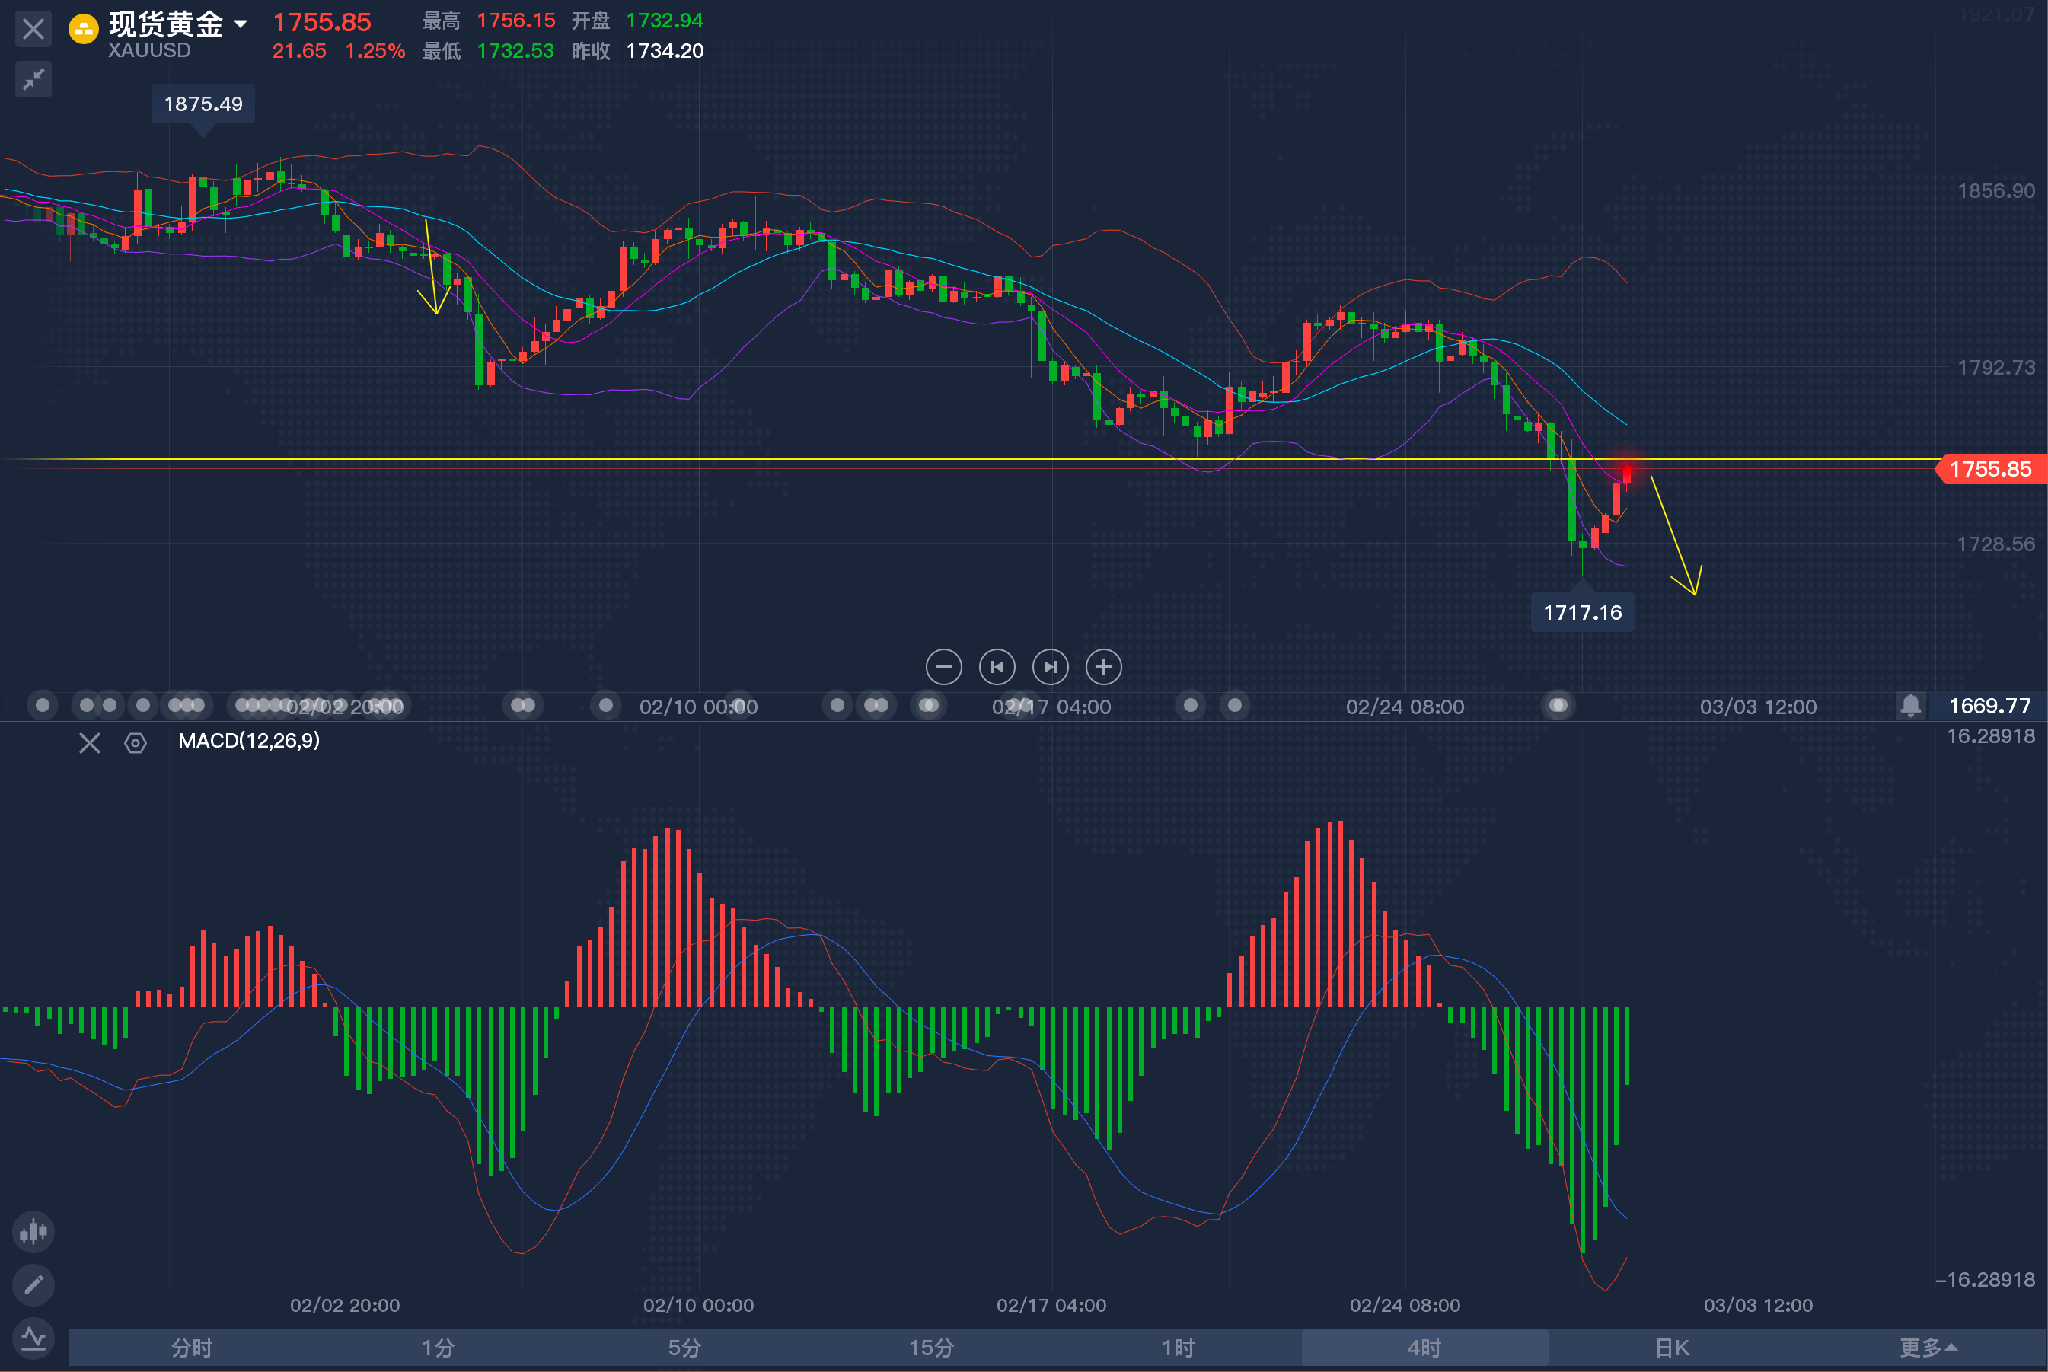Switch to 分时 timeframe tab
The height and width of the screenshot is (1372, 2048).
point(192,1348)
